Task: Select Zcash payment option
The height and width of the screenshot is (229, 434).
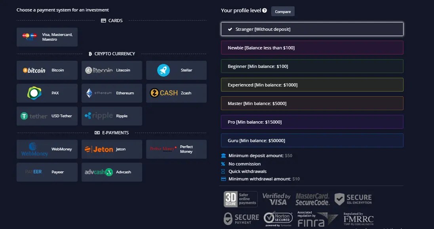Action: [176, 93]
